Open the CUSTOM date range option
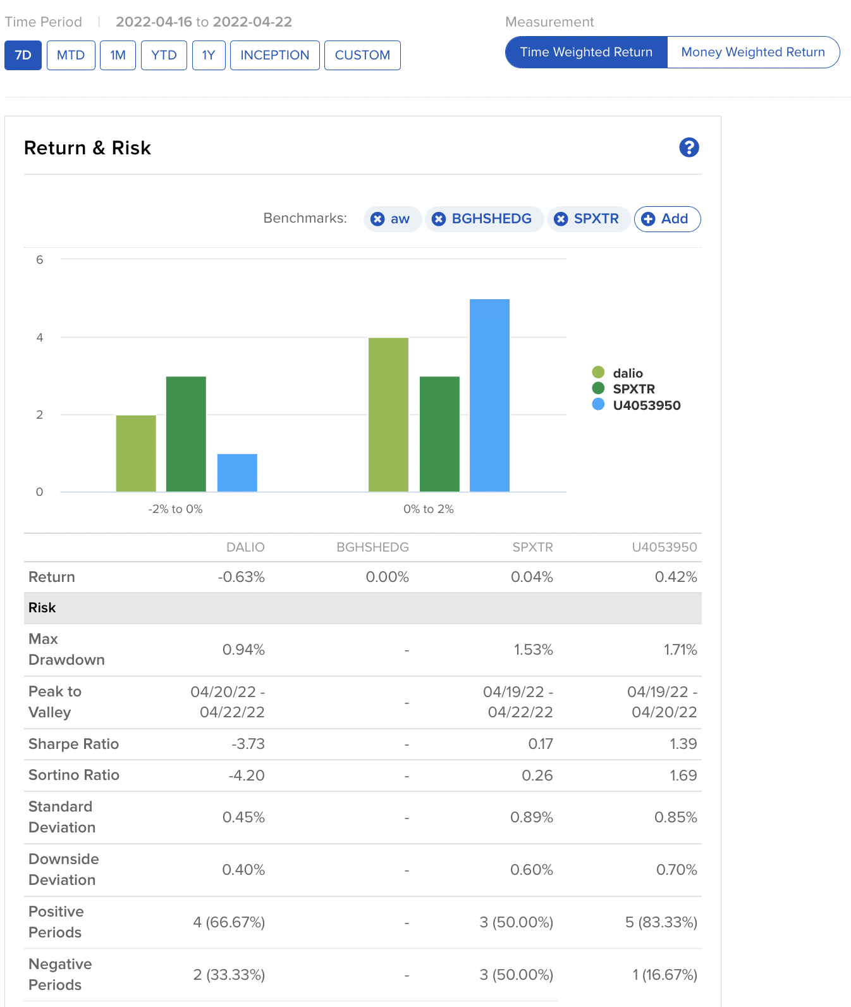Viewport: 851px width, 1007px height. tap(362, 55)
